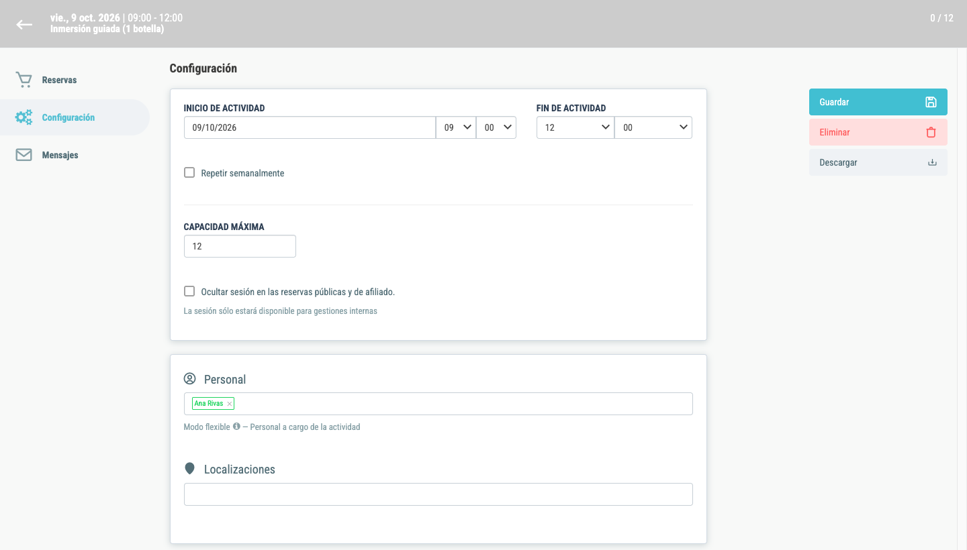Open the end minutes dropdown
967x550 pixels.
(653, 127)
